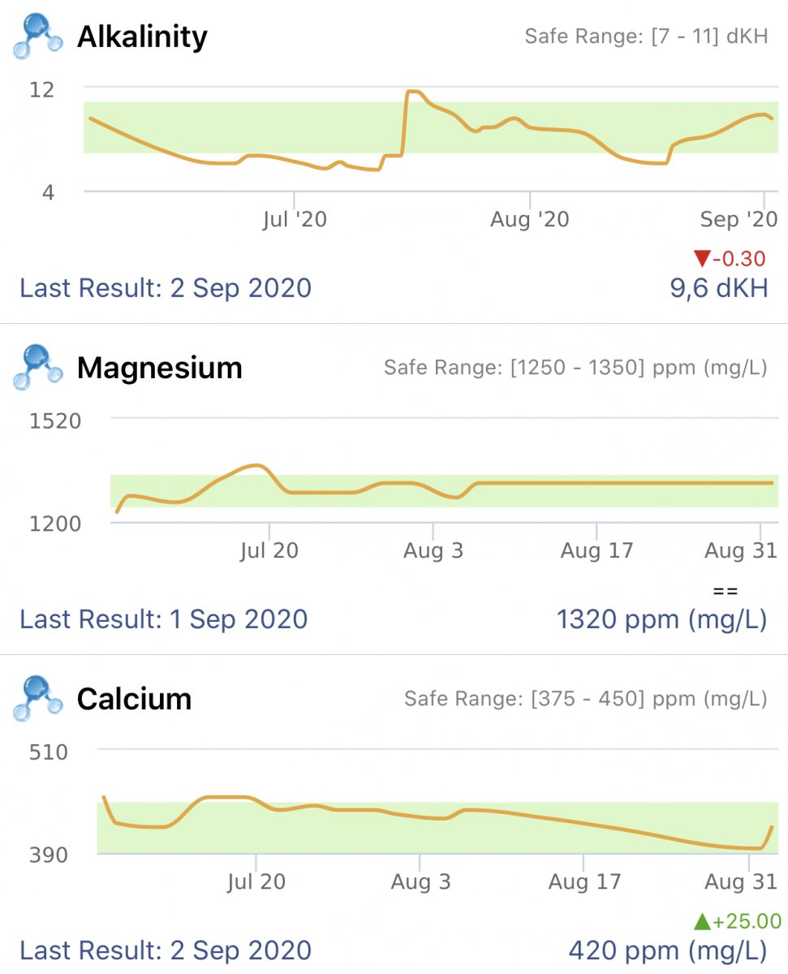Tap the 9,6 dKH value
The image size is (788, 974).
point(719,288)
